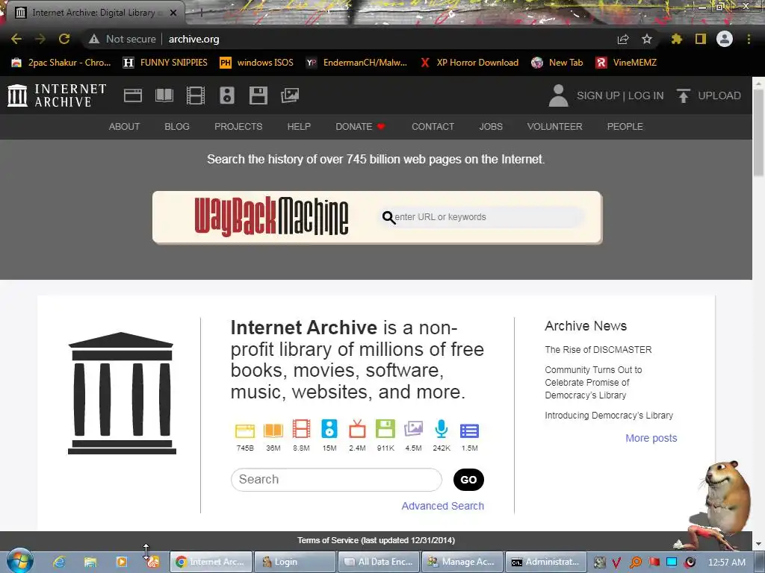Click the archive Search input field
Screen dimensions: 765x573
point(336,480)
